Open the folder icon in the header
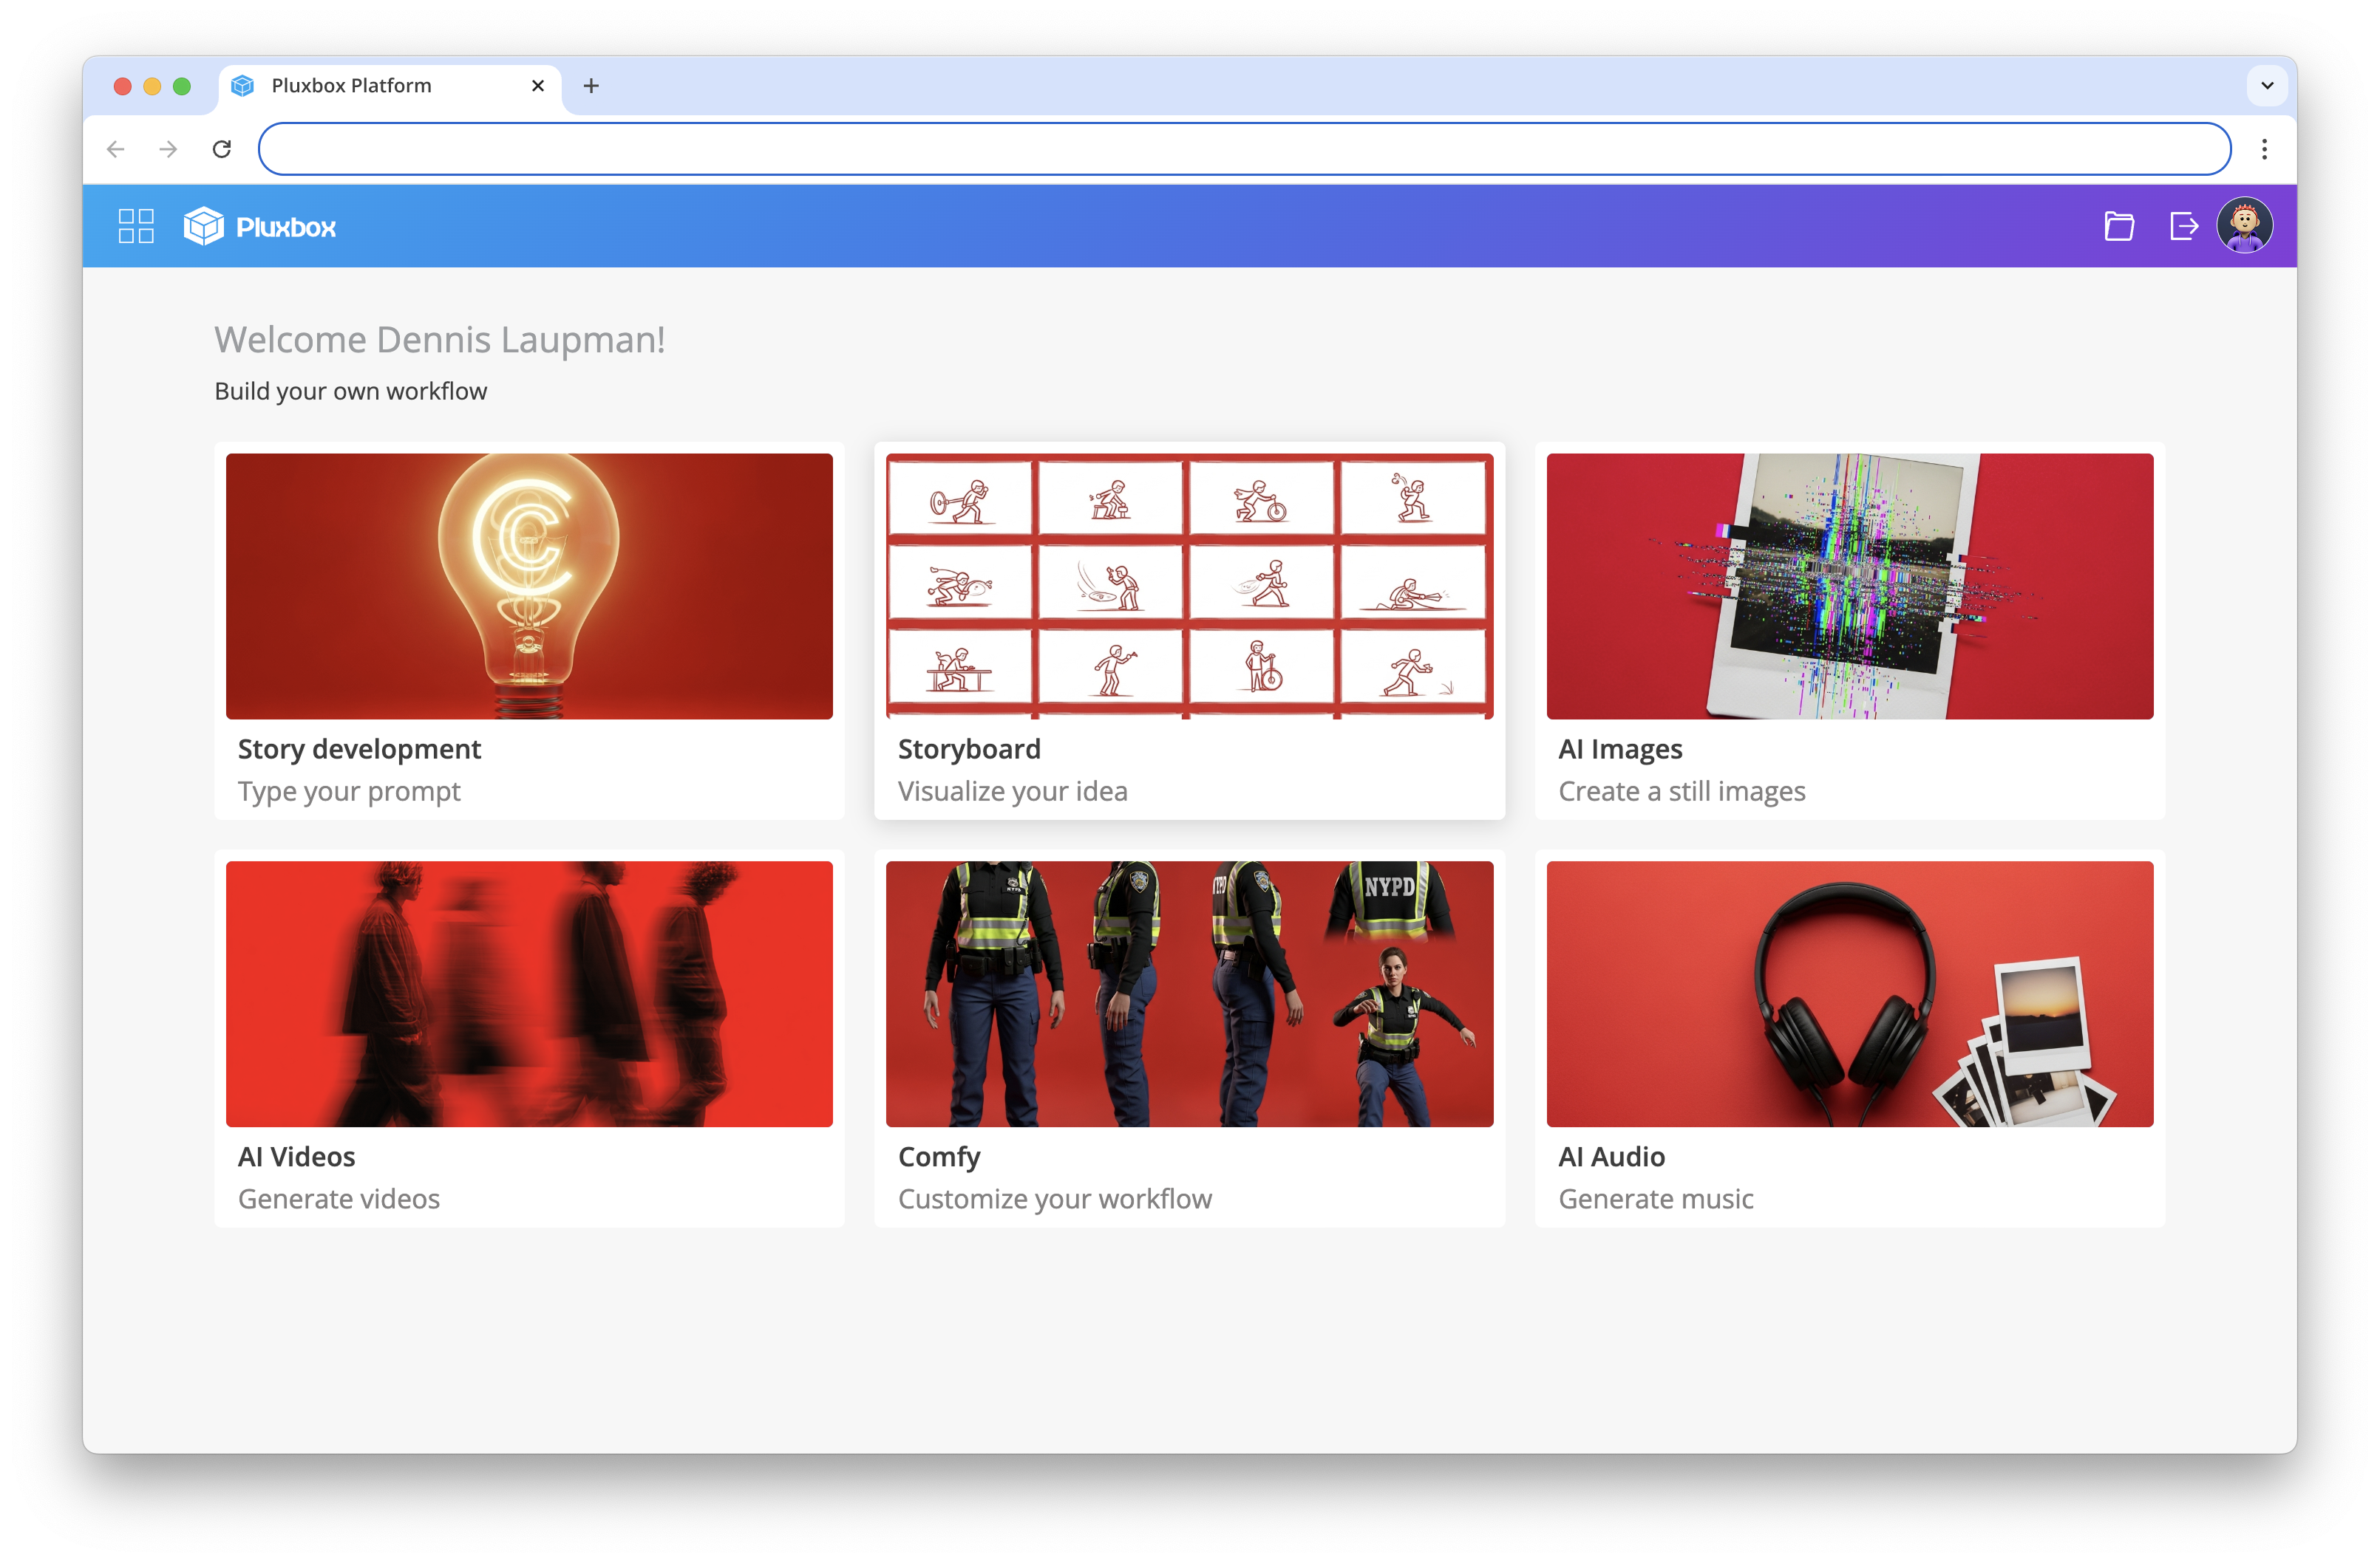The image size is (2380, 1563). (x=2119, y=225)
